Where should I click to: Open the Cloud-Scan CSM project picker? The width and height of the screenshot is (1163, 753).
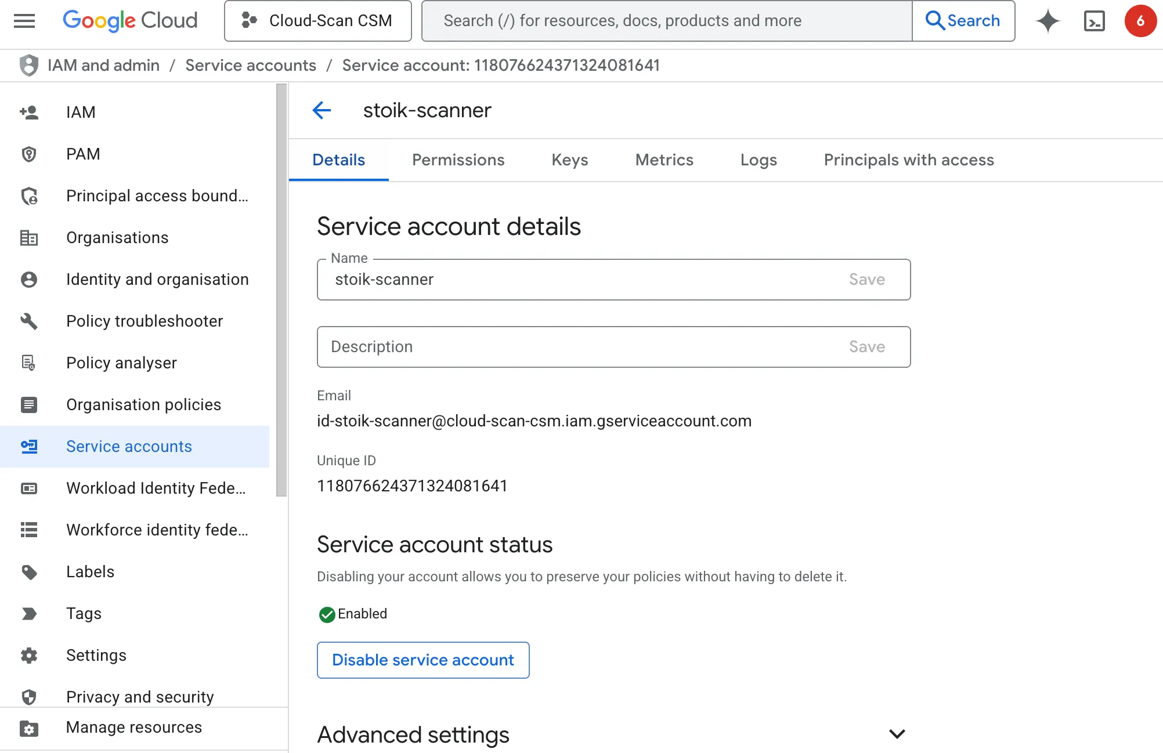(x=318, y=21)
